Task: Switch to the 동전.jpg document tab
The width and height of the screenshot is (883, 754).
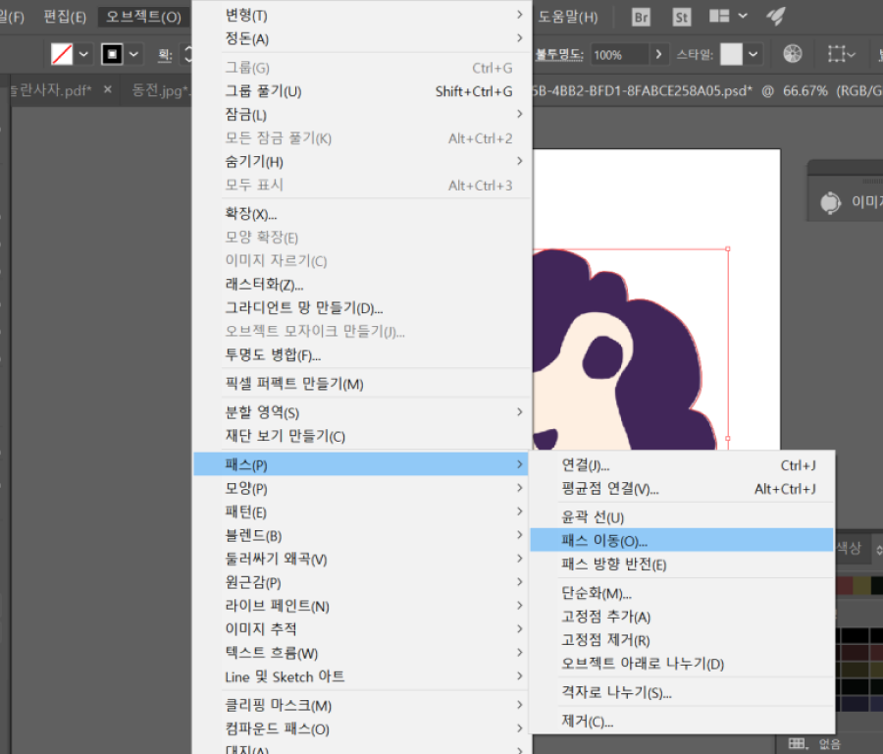Action: [x=159, y=90]
